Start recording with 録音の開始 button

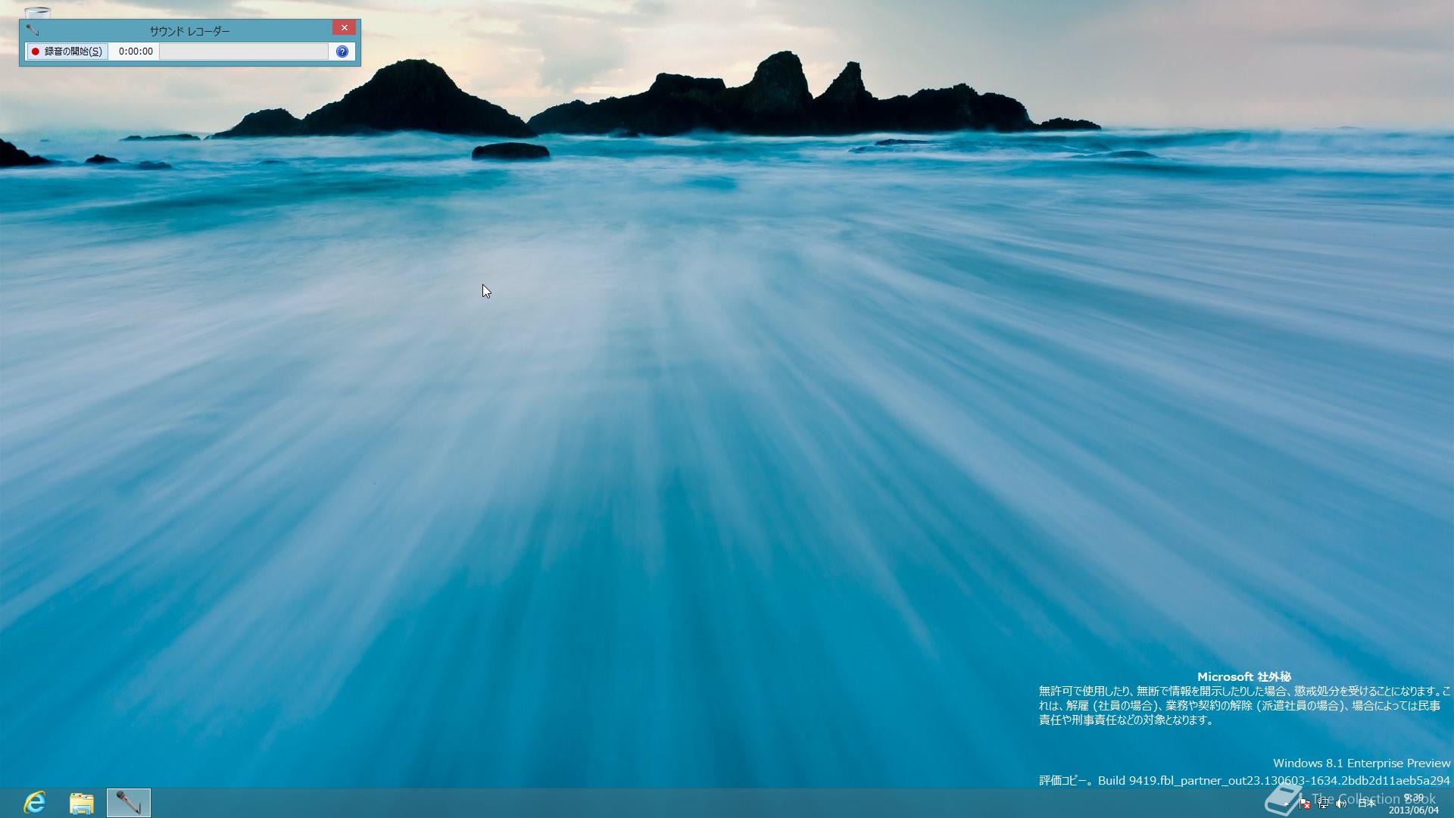[67, 52]
